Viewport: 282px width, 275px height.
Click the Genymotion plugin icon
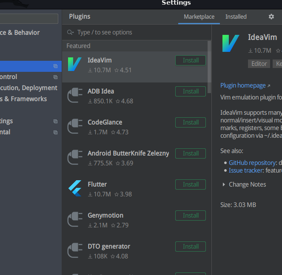pos(75,219)
